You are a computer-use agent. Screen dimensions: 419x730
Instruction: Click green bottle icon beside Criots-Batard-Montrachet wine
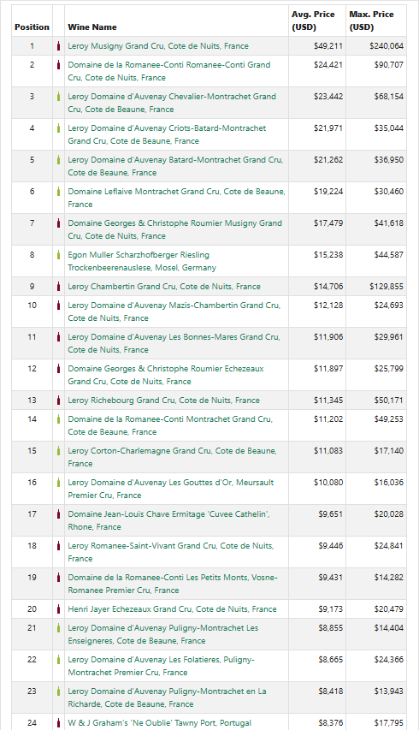[x=59, y=128]
